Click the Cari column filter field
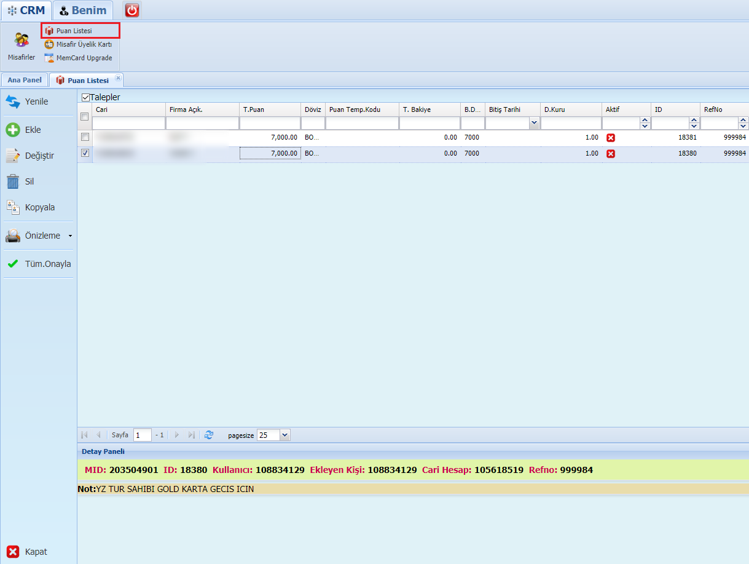This screenshot has width=749, height=564. pos(128,123)
